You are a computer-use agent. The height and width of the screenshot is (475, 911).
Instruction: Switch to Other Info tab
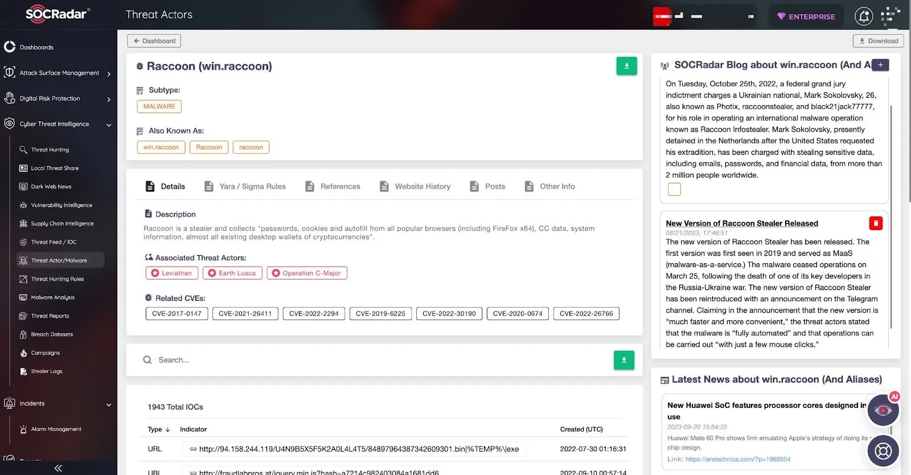pos(549,186)
